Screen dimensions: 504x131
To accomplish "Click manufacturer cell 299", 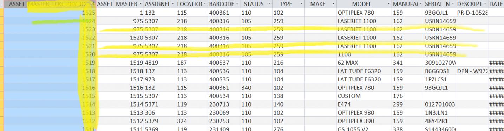I will tap(408, 104).
